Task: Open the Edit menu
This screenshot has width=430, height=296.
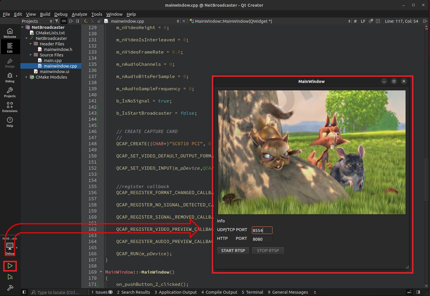Action: point(18,14)
